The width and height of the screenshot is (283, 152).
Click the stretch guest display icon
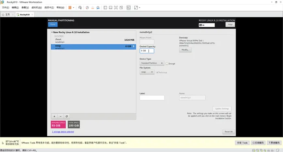(x=136, y=8)
